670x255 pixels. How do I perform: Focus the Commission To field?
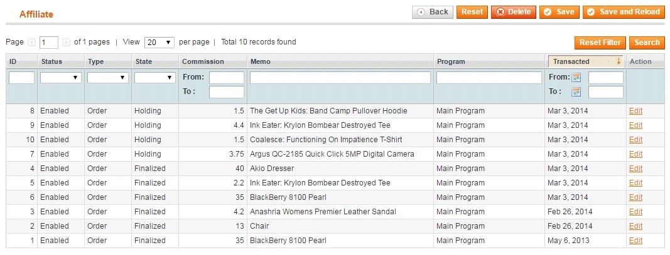tap(227, 92)
